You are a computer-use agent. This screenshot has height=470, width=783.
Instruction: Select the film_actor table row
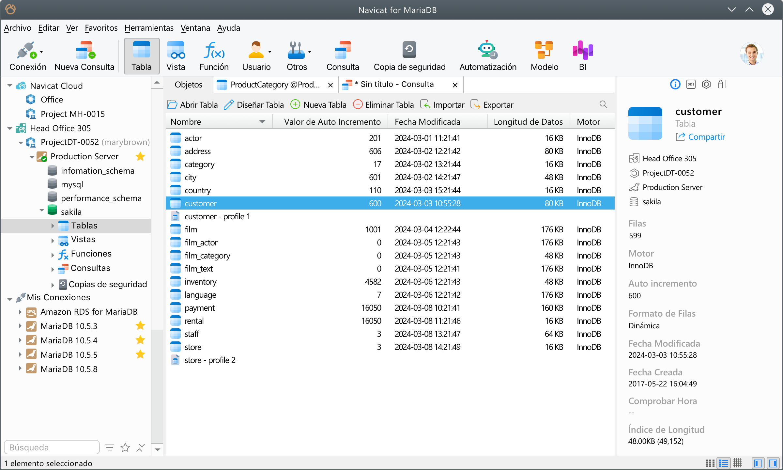pos(390,243)
